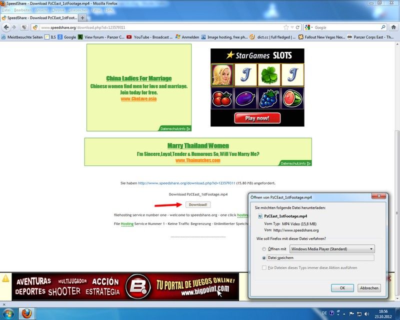The height and width of the screenshot is (320, 400).
Task: Bookmark this page with the star icon
Action: [286, 27]
